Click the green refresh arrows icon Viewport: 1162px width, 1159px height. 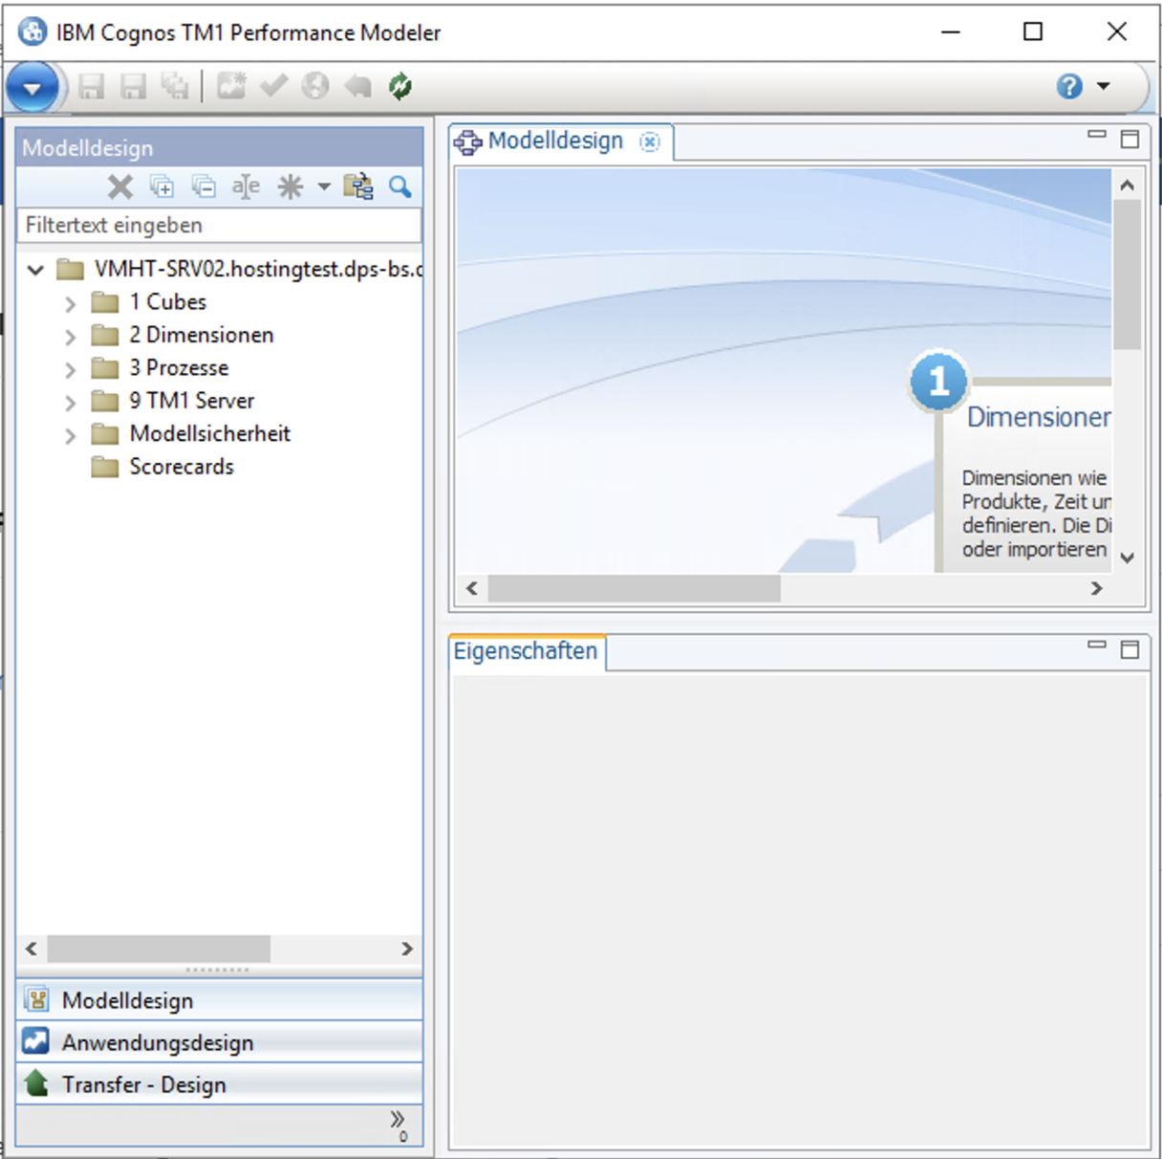[399, 87]
